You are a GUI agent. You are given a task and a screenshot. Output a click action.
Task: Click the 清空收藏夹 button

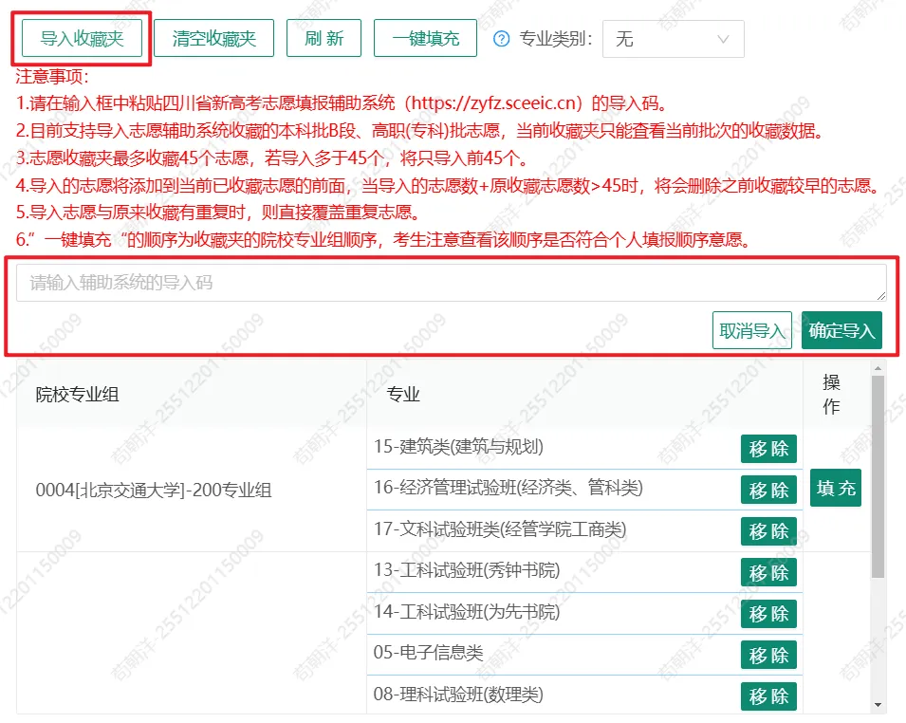coord(213,38)
